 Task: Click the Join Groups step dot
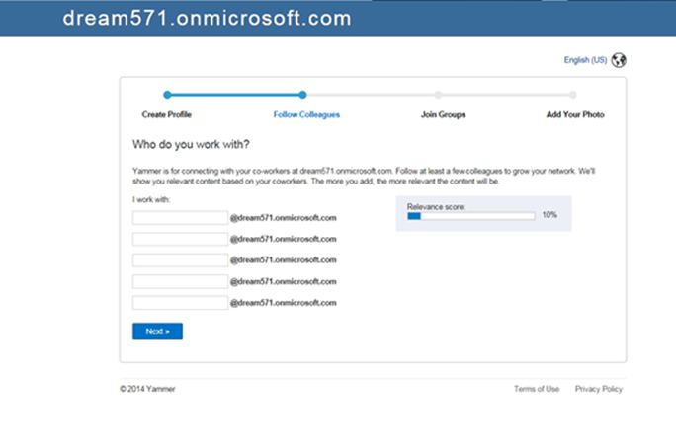pyautogui.click(x=438, y=95)
